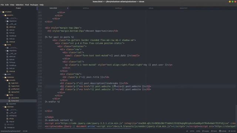
Task: Open the File menu
Action: [2, 5]
